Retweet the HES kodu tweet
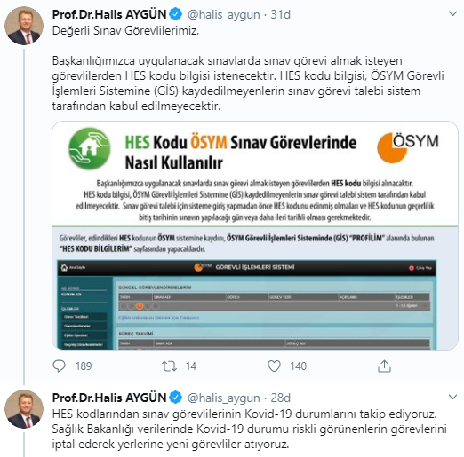This screenshot has width=464, height=457. coord(169,366)
